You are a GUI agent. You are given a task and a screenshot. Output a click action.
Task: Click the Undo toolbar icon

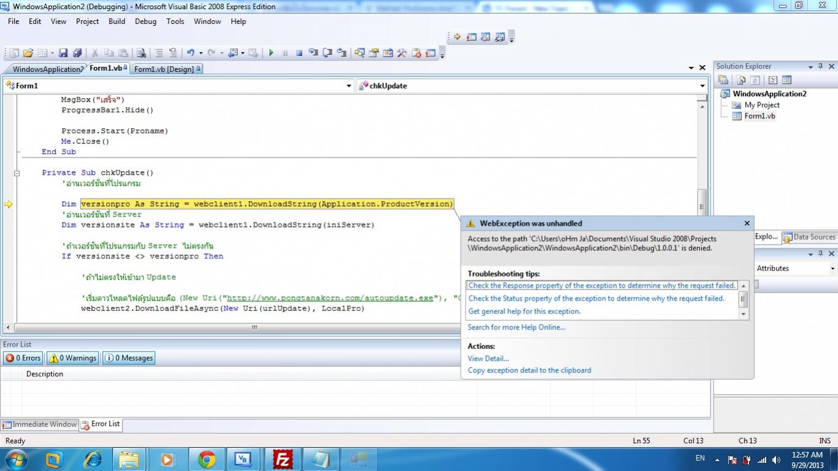pyautogui.click(x=190, y=53)
